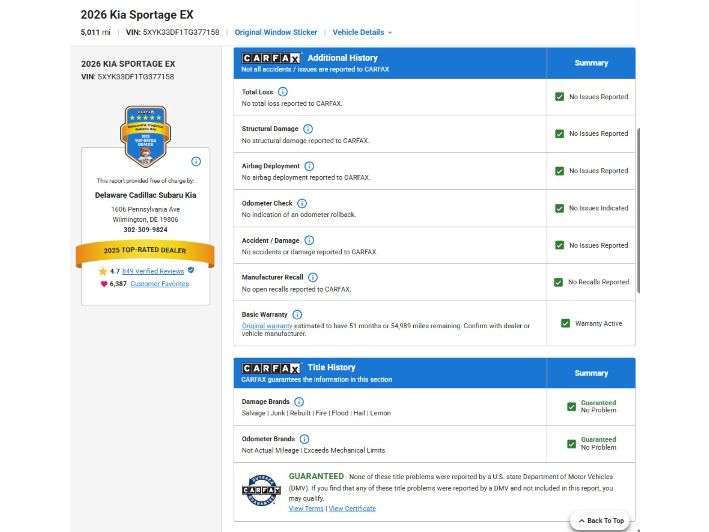Open the Original Window Sticker link
Screen dimensions: 709x532
pos(276,32)
